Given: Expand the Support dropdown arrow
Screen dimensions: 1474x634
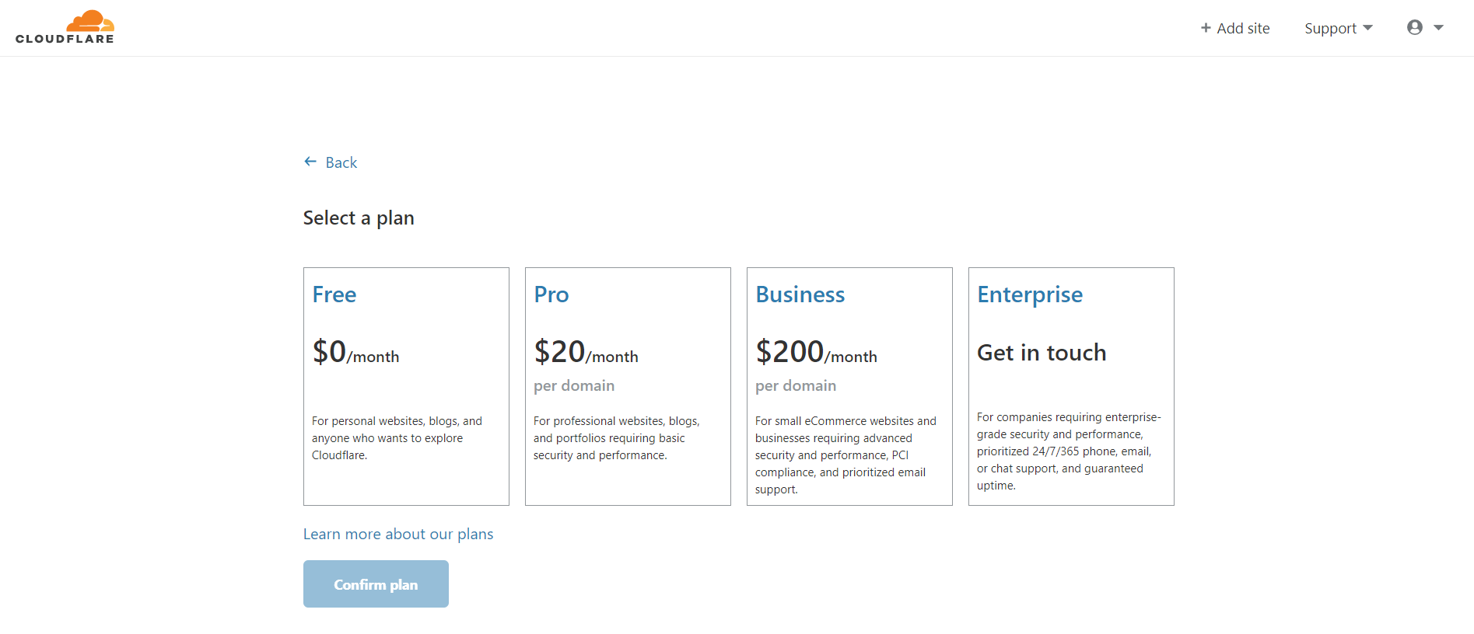Looking at the screenshot, I should point(1367,28).
